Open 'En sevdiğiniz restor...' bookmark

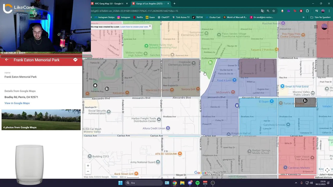261,17
